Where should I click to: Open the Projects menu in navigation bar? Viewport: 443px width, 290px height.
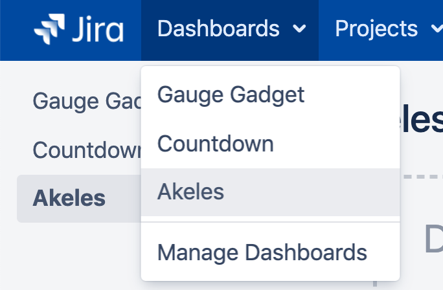point(376,29)
